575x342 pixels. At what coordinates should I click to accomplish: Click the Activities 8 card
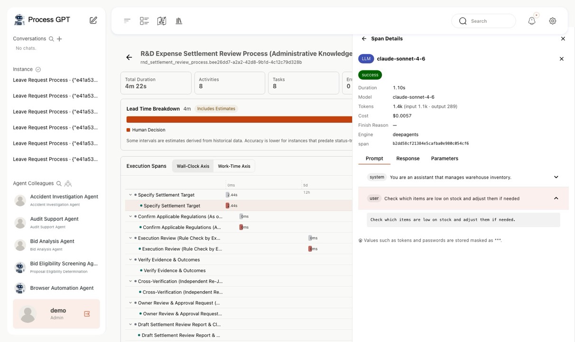[x=230, y=83]
